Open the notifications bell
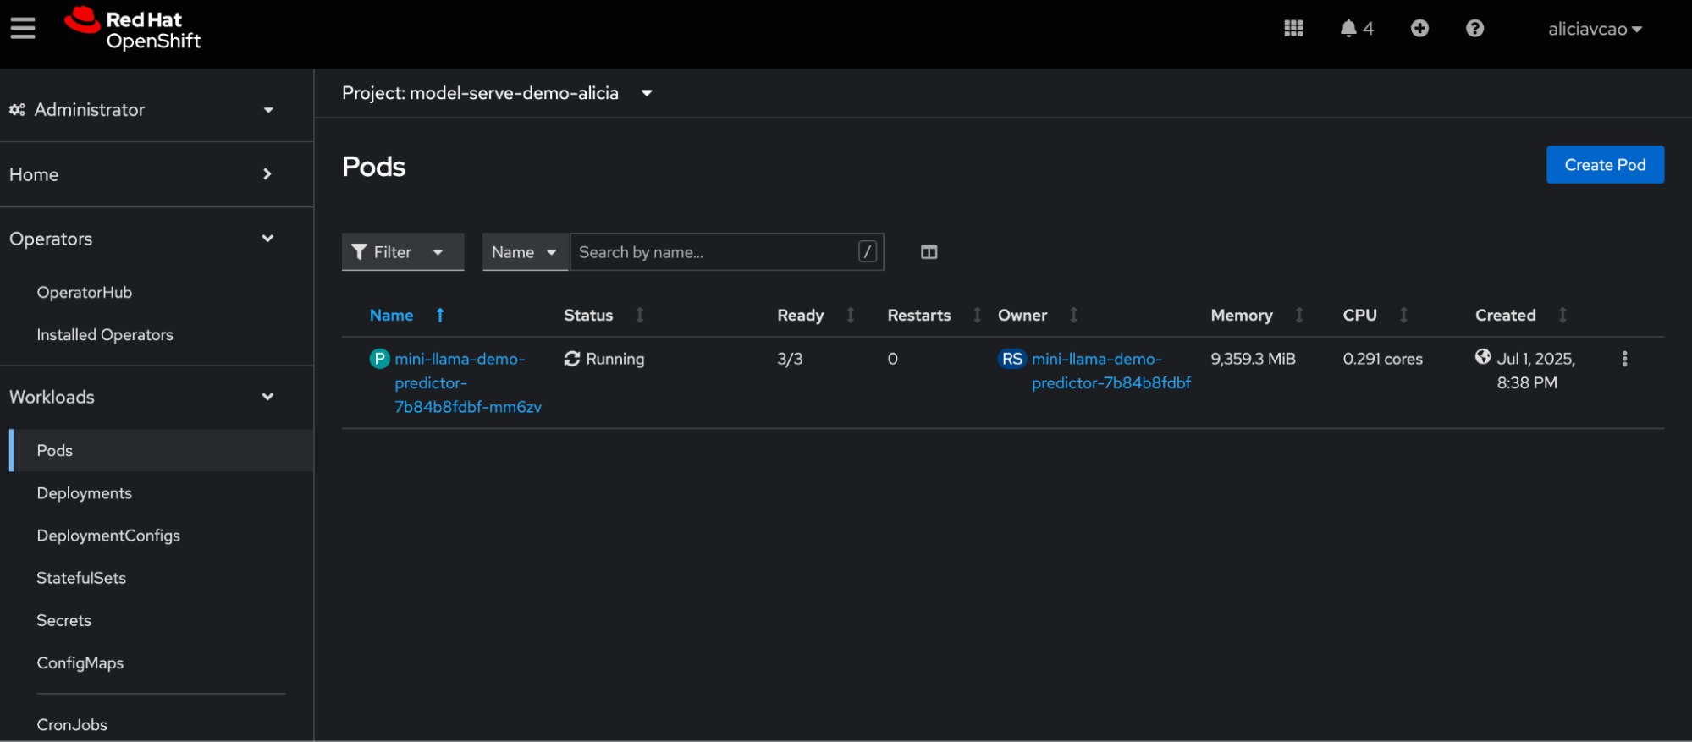This screenshot has width=1692, height=742. point(1348,29)
